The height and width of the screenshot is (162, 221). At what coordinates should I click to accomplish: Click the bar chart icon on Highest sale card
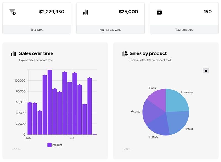coord(85,12)
